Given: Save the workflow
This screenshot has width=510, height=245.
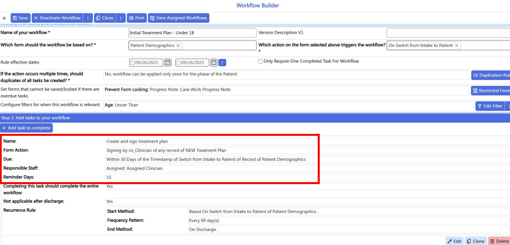Looking at the screenshot, I should [x=20, y=18].
